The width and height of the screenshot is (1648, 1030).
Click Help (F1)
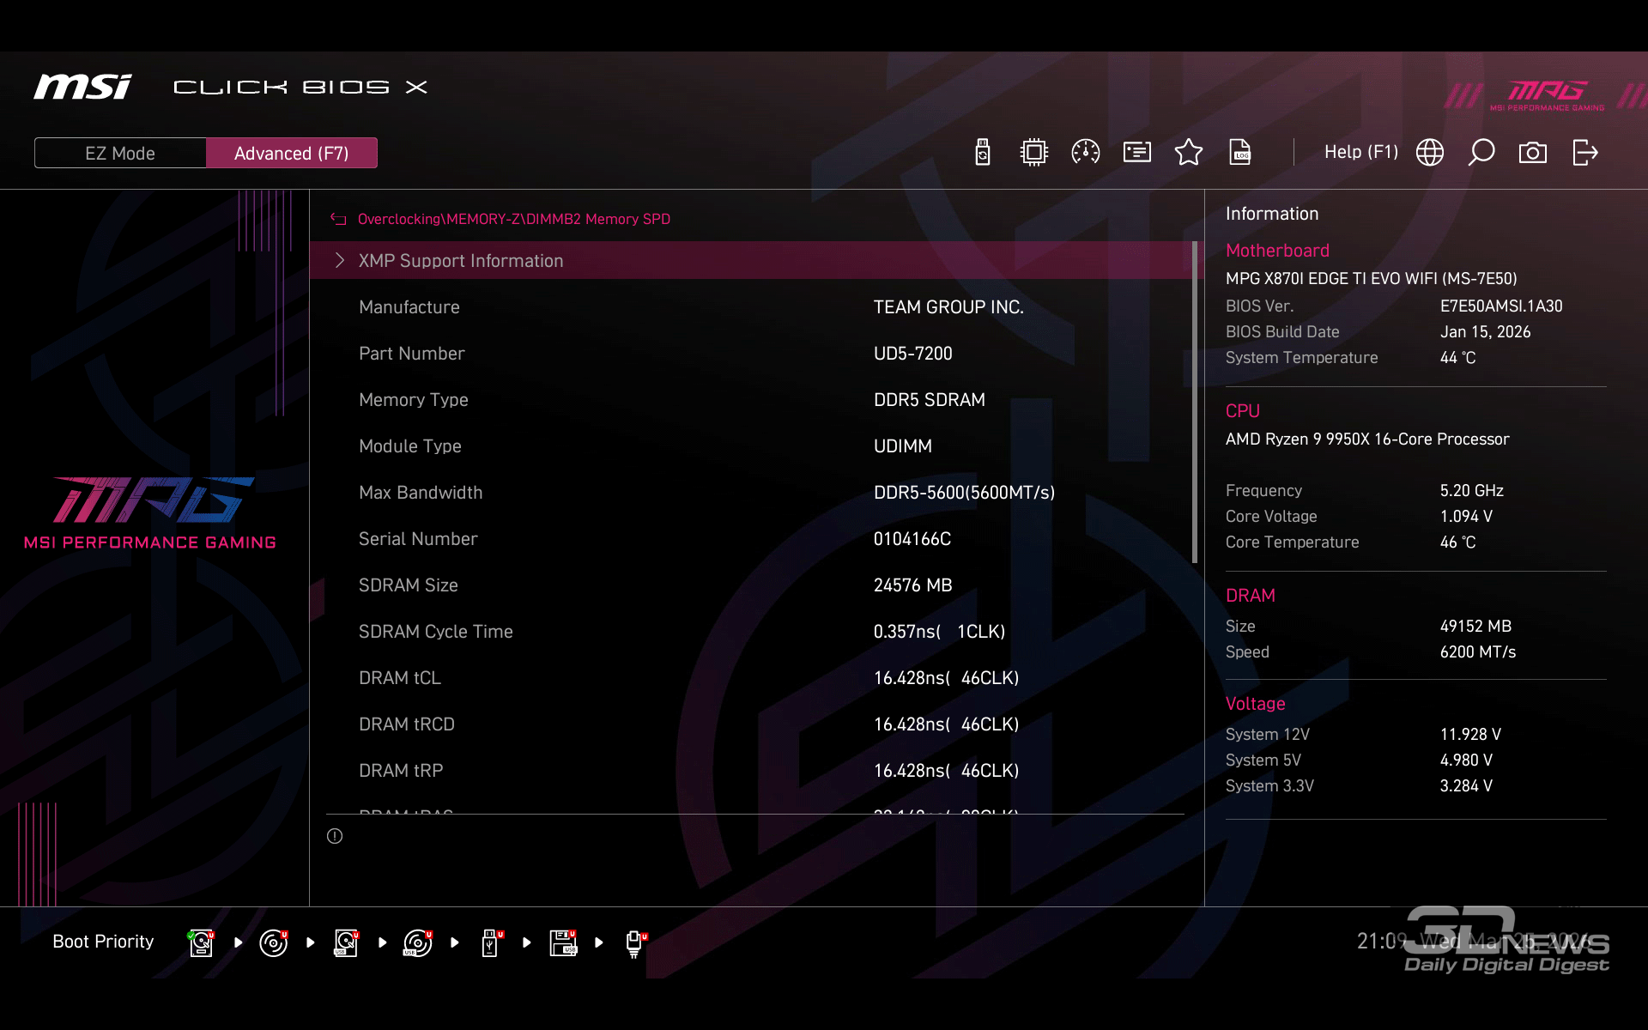1360,153
